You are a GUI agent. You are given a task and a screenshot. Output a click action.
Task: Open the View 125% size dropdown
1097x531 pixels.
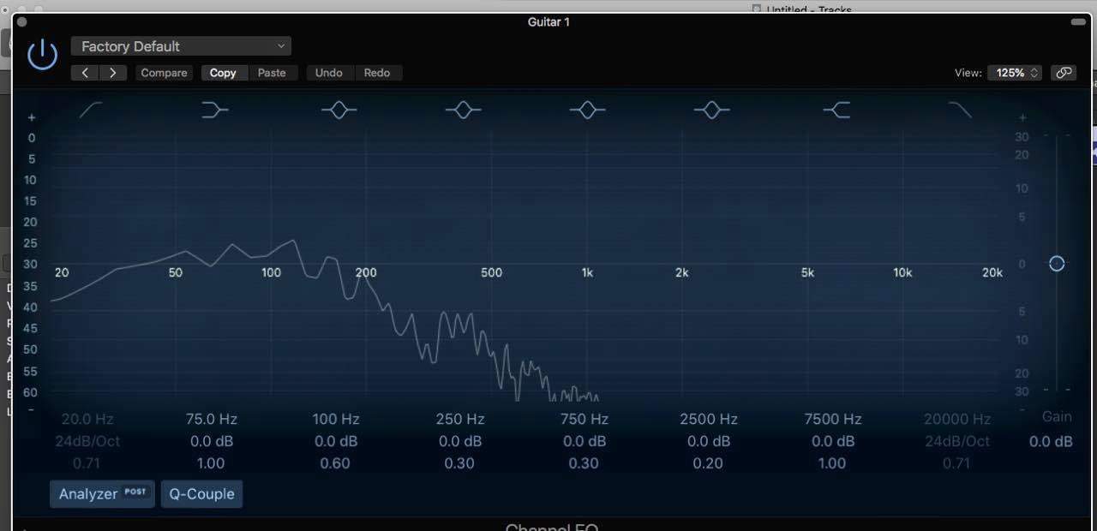[x=1016, y=73]
